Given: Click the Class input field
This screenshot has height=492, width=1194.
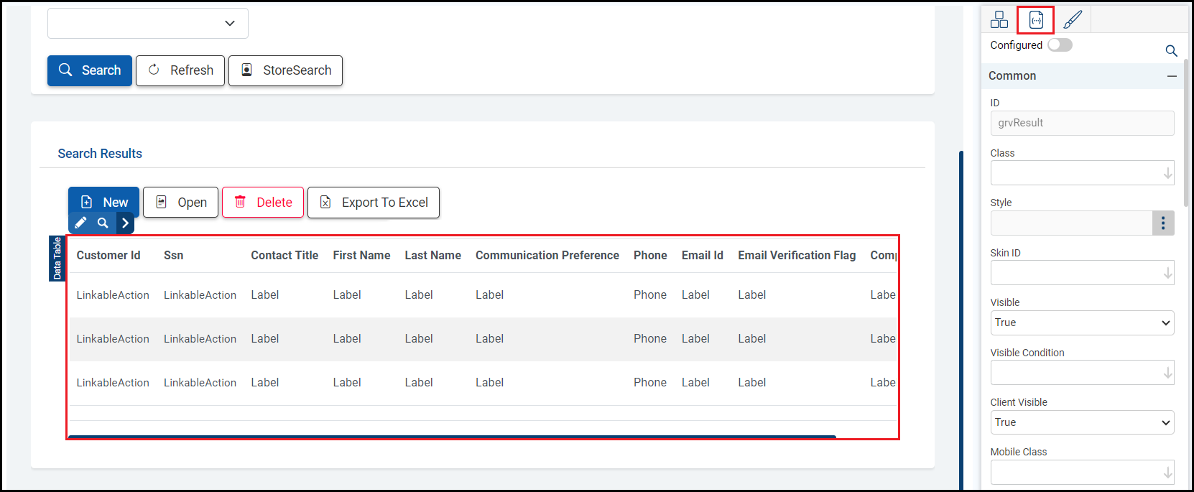Looking at the screenshot, I should [1076, 173].
